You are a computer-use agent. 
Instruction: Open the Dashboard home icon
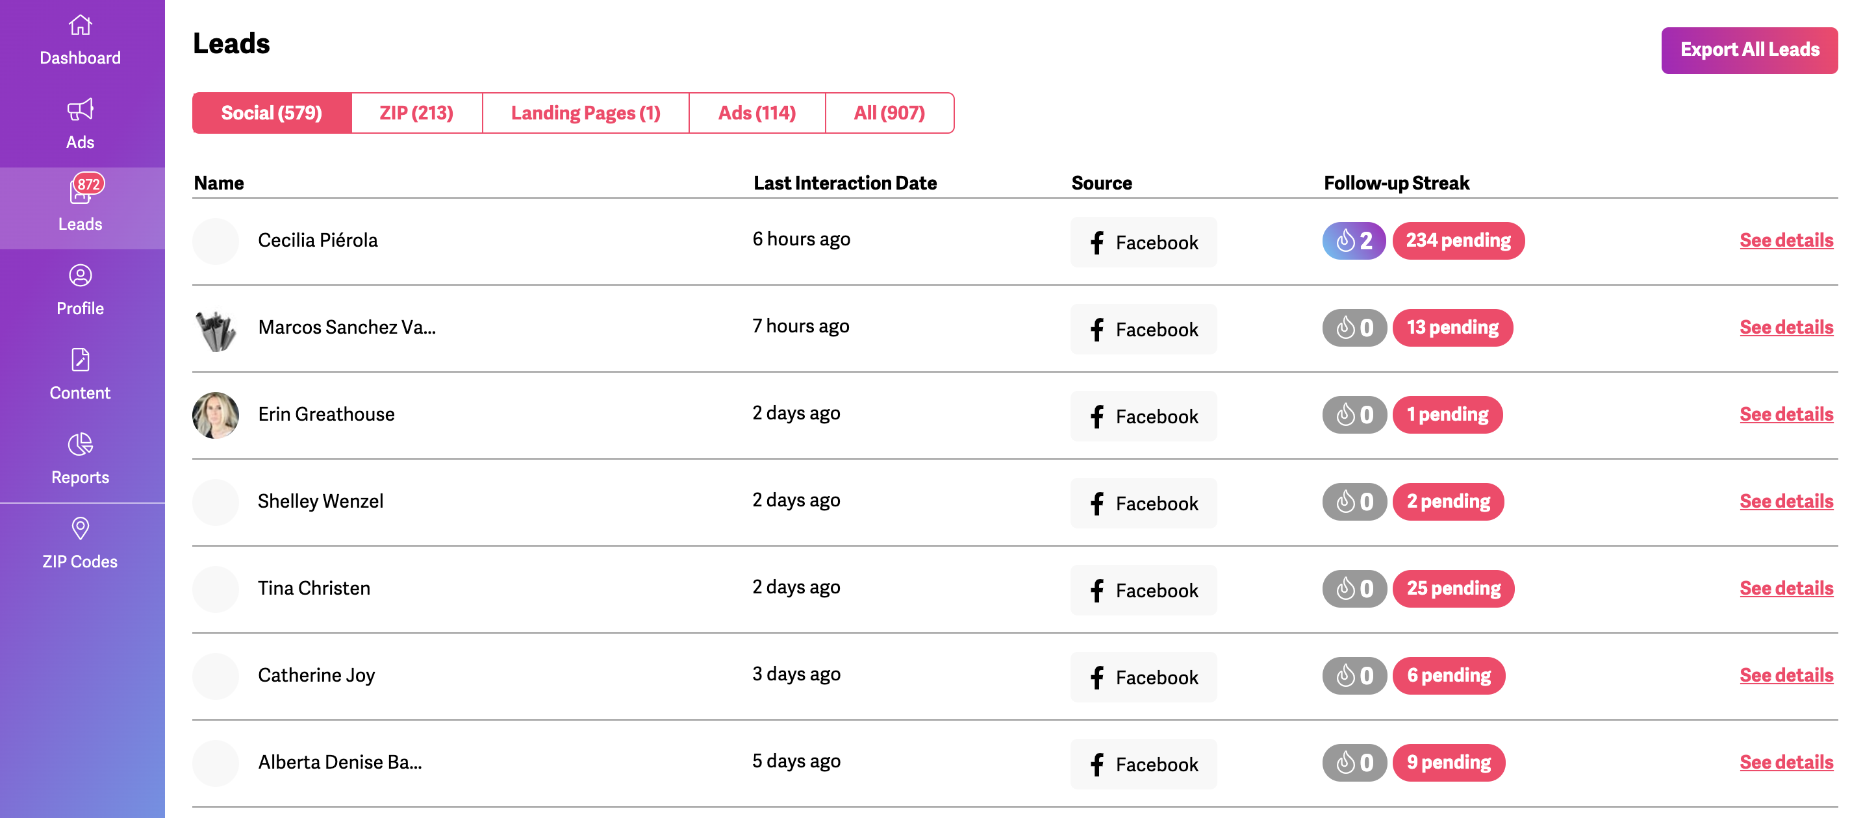pyautogui.click(x=81, y=26)
